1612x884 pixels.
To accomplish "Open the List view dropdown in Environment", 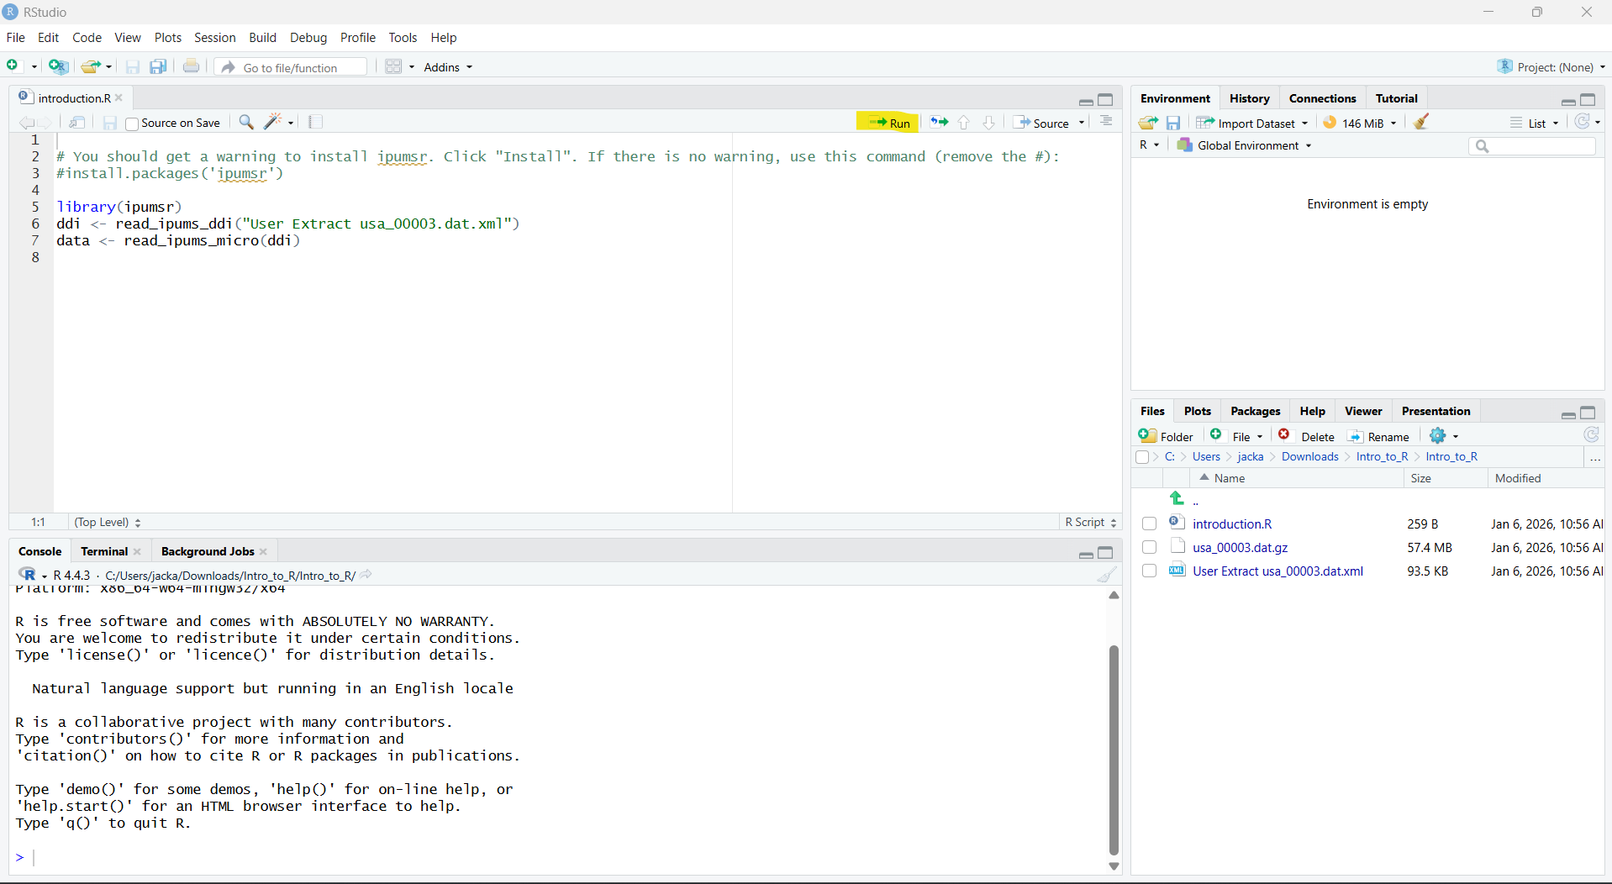I will pyautogui.click(x=1535, y=123).
